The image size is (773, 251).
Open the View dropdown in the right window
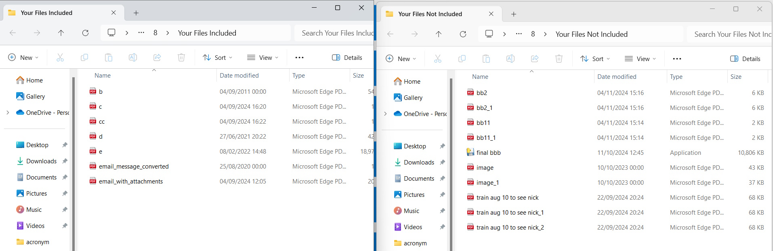(640, 59)
